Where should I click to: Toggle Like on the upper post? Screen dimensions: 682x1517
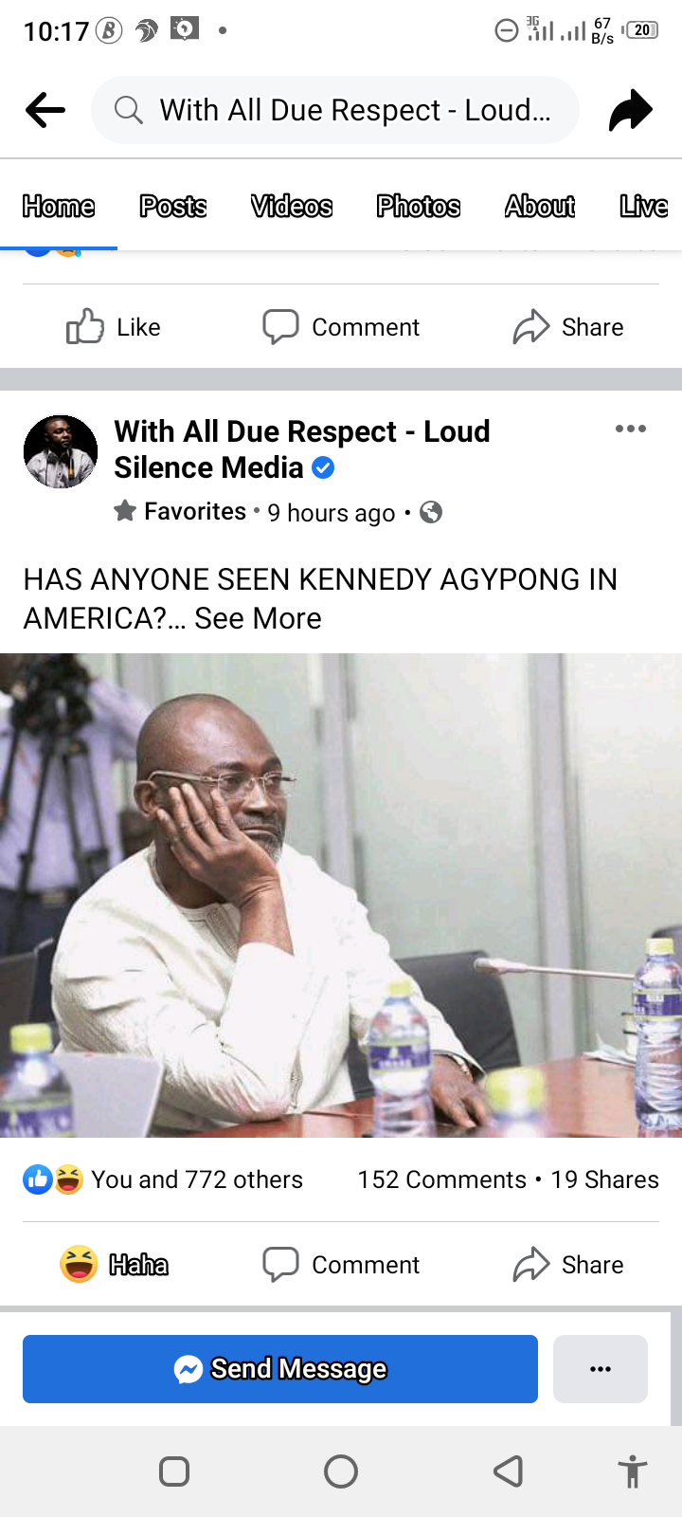[x=114, y=327]
